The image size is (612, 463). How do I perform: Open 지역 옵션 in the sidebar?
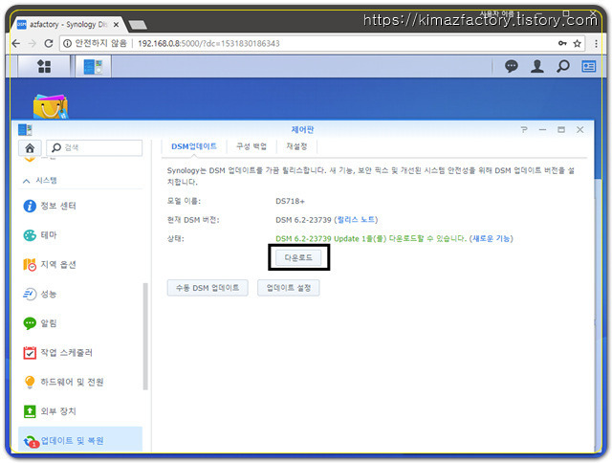click(80, 264)
